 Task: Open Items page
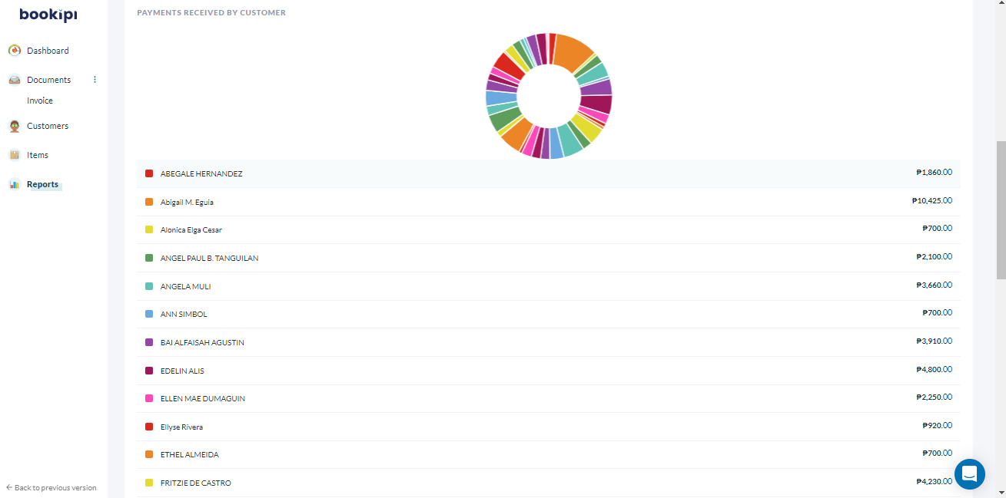pyautogui.click(x=38, y=155)
